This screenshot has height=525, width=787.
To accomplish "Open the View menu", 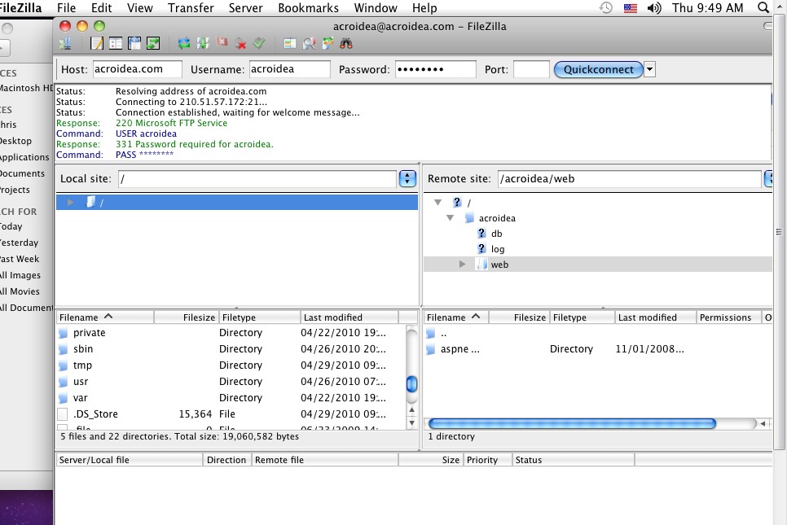I will point(140,8).
